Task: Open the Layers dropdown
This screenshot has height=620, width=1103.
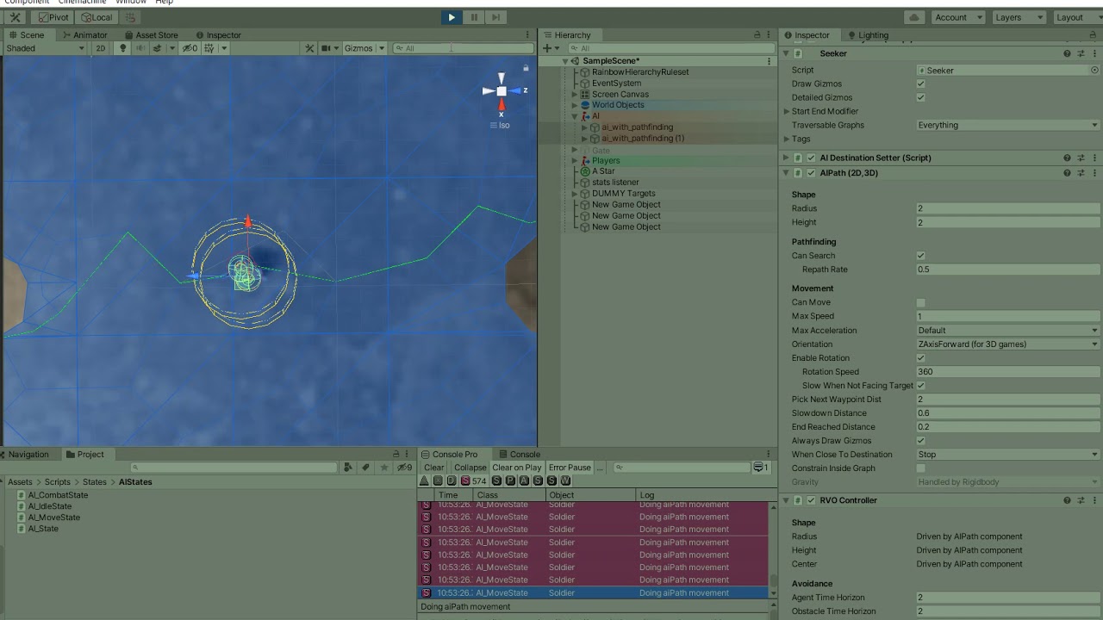Action: (1019, 17)
